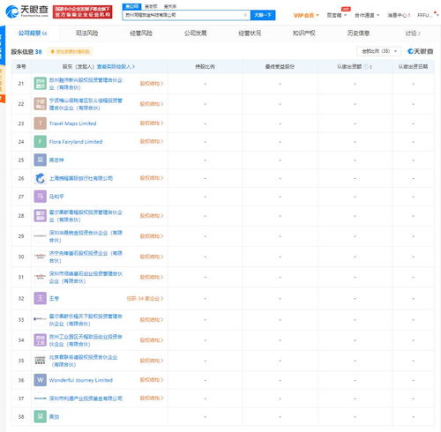Click the green avatar icon of row 21
This screenshot has width=441, height=432.
pos(40,84)
